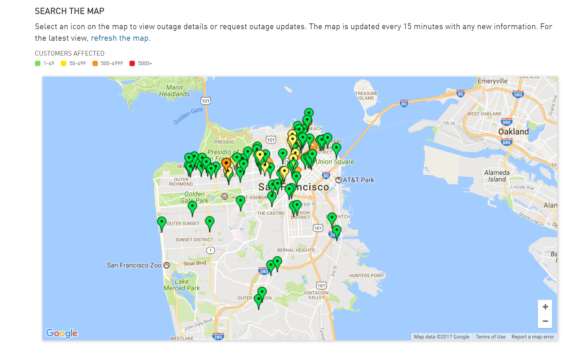The width and height of the screenshot is (582, 347).
Task: Click the outage marker at Dogpatch
Action: [x=332, y=218]
